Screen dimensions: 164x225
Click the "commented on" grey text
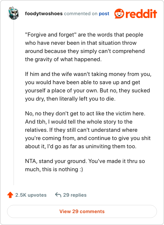click(x=81, y=14)
